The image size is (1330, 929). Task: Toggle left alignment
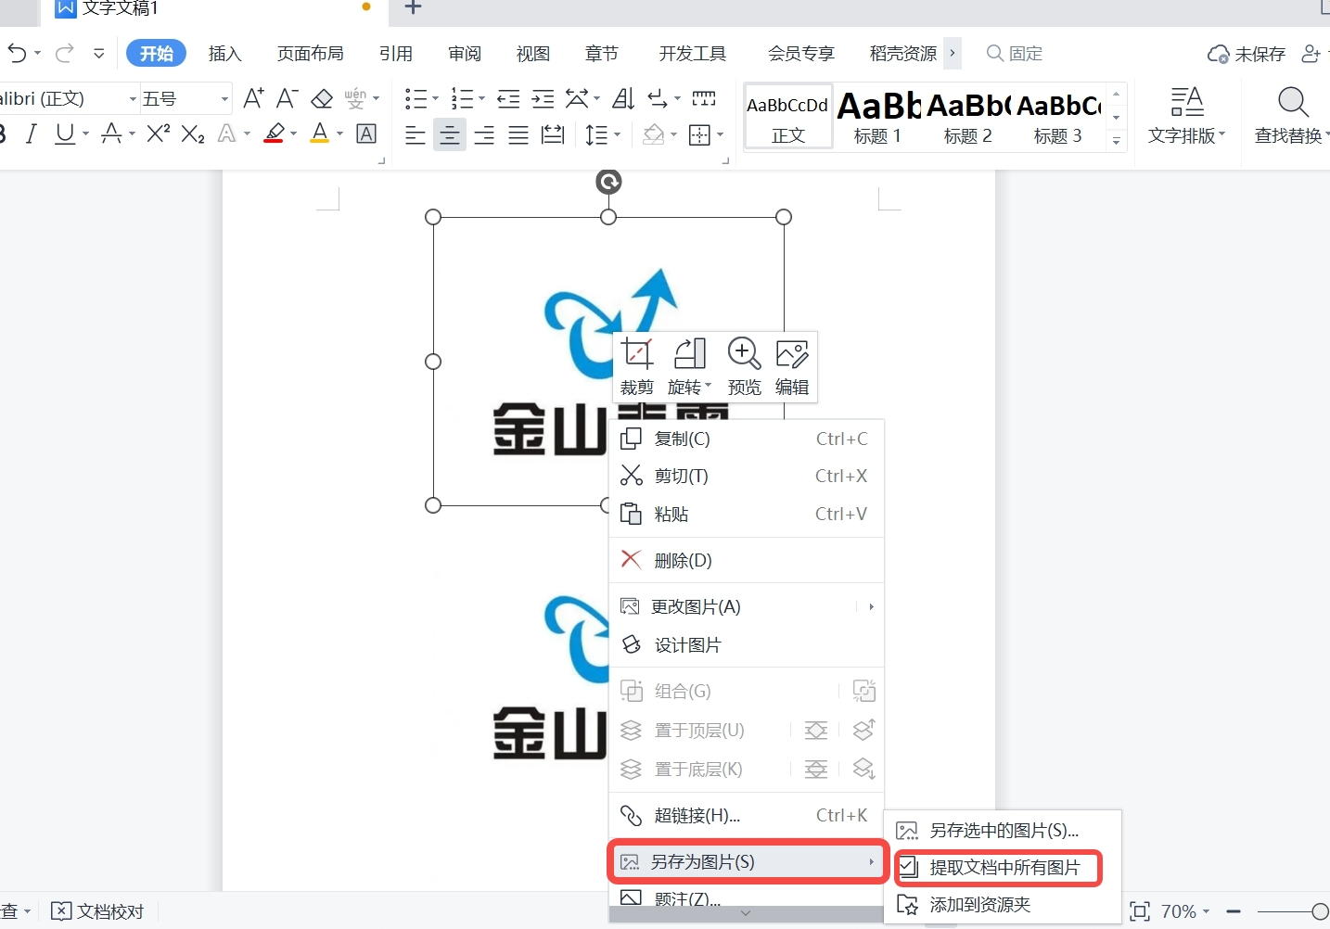pyautogui.click(x=416, y=135)
